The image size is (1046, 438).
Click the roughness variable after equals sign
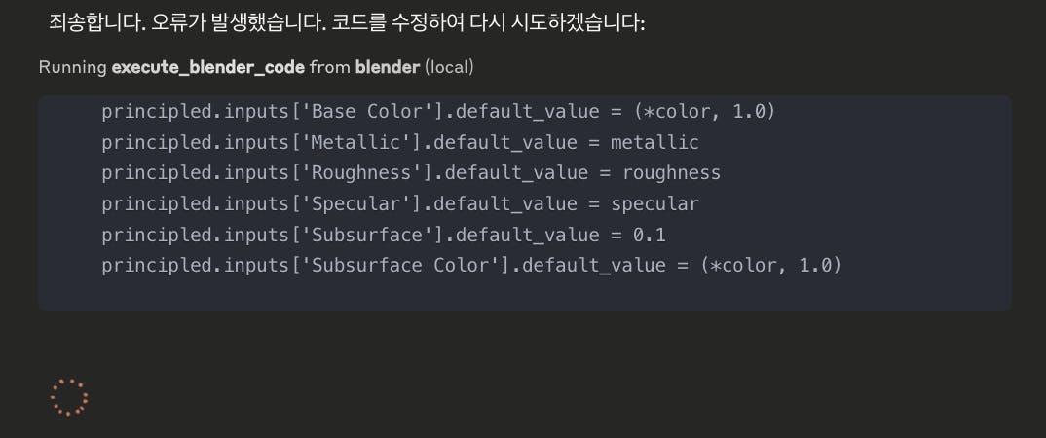point(672,173)
